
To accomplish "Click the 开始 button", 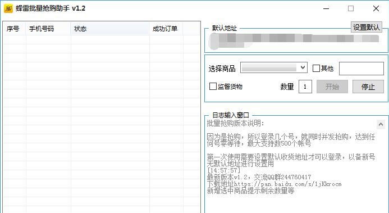I will [332, 87].
